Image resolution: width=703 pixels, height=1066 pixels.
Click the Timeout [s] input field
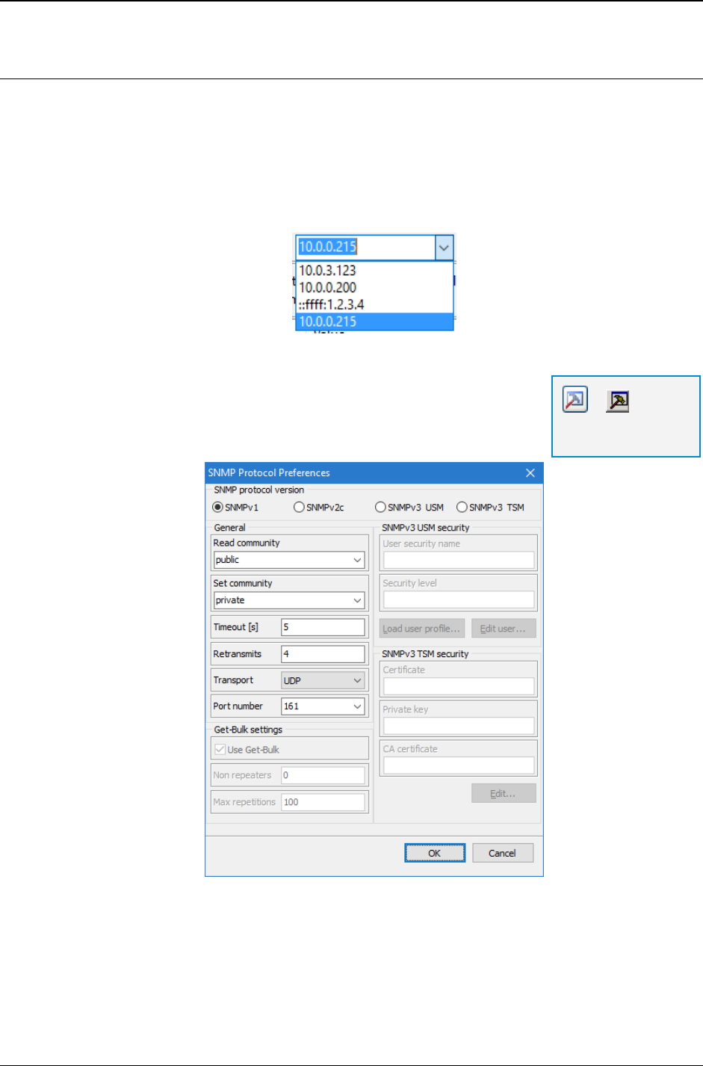point(323,627)
